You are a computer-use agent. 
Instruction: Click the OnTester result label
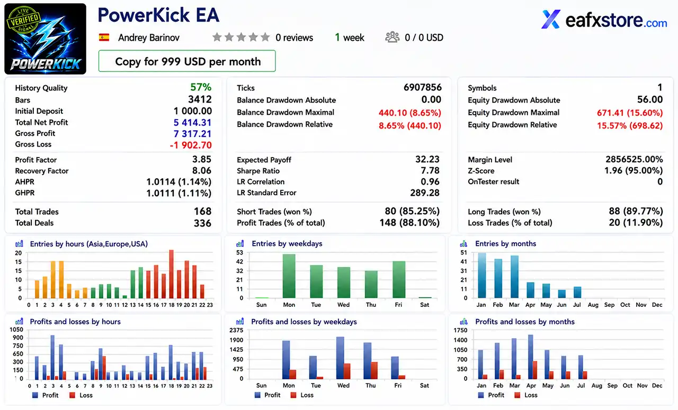click(494, 181)
